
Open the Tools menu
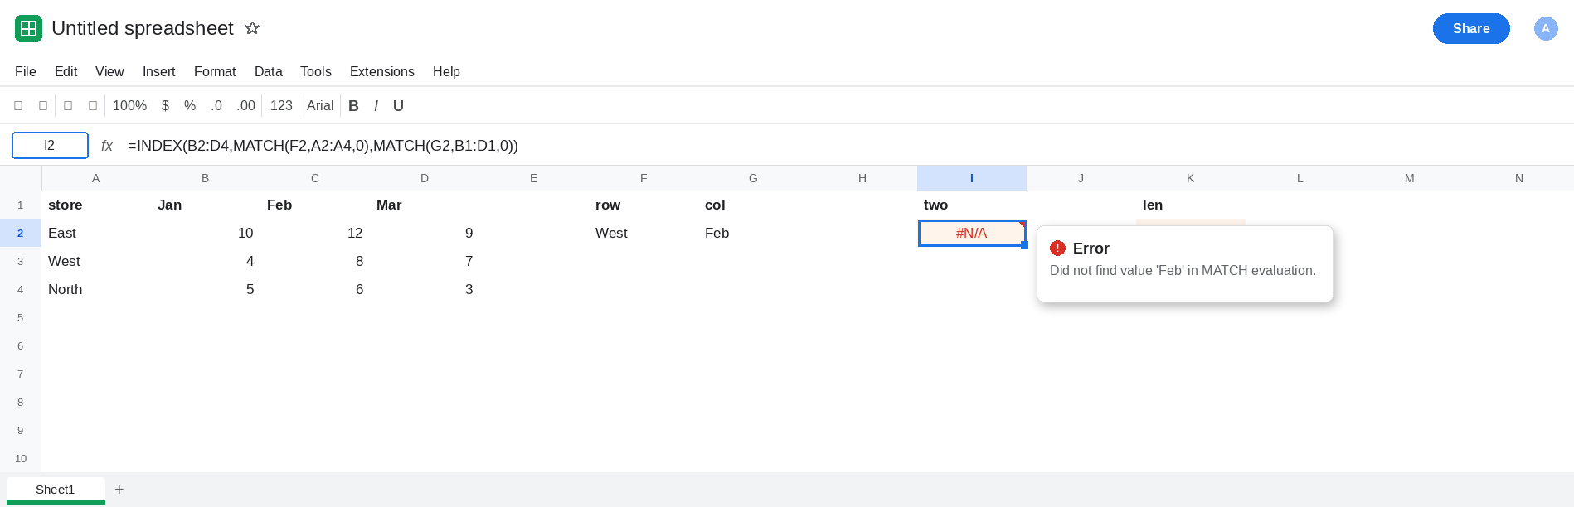(315, 71)
